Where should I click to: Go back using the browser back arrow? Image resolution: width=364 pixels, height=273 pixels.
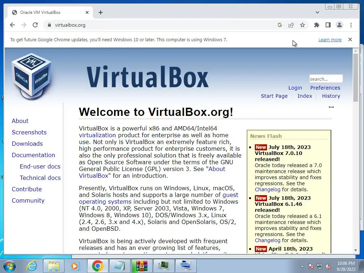point(12,25)
